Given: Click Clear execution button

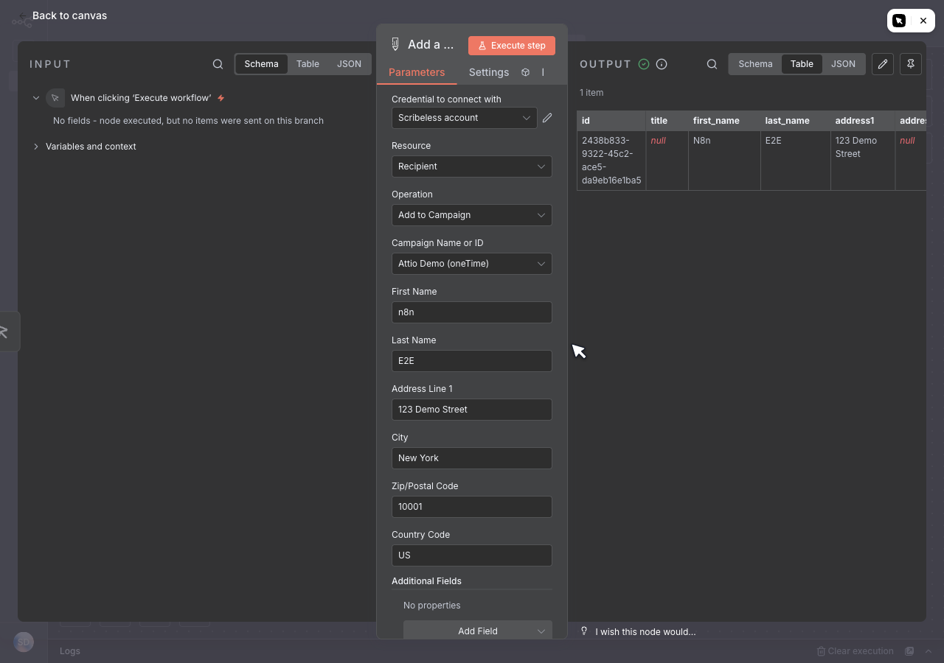Looking at the screenshot, I should click(855, 651).
